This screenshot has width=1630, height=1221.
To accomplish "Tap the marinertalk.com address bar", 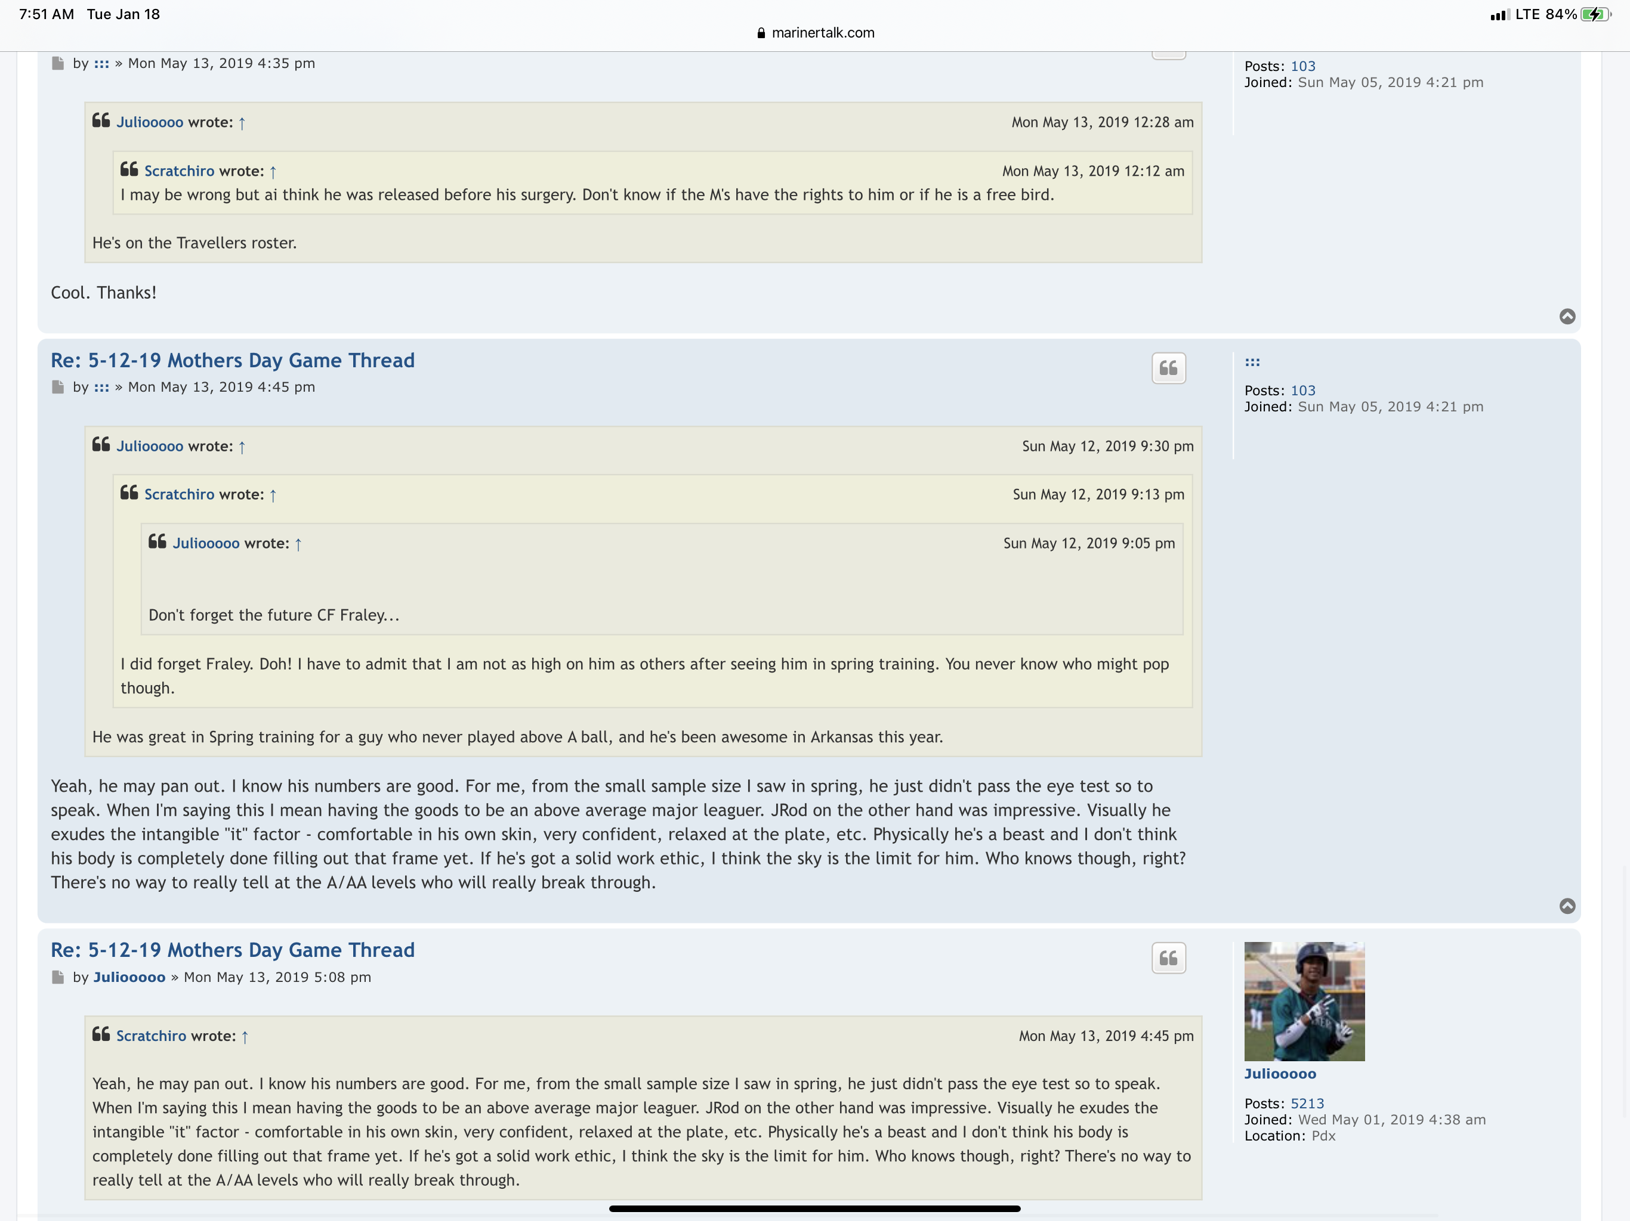I will [x=815, y=32].
